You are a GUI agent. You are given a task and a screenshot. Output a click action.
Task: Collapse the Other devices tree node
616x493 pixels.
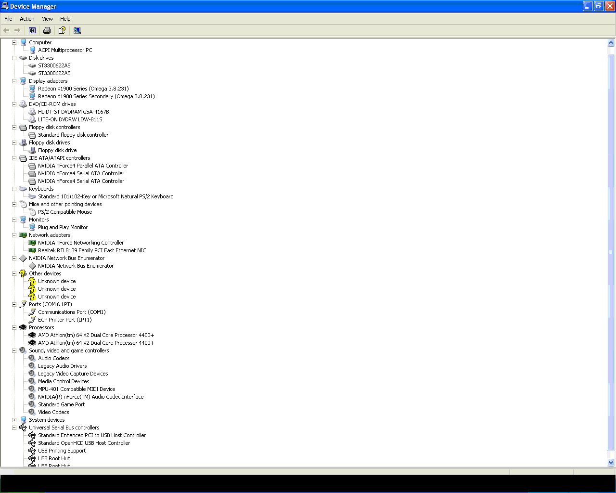pos(14,273)
